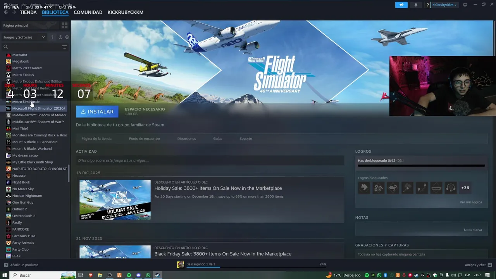Open the Holiday Sale news thumbnail
496x279 pixels.
click(115, 200)
